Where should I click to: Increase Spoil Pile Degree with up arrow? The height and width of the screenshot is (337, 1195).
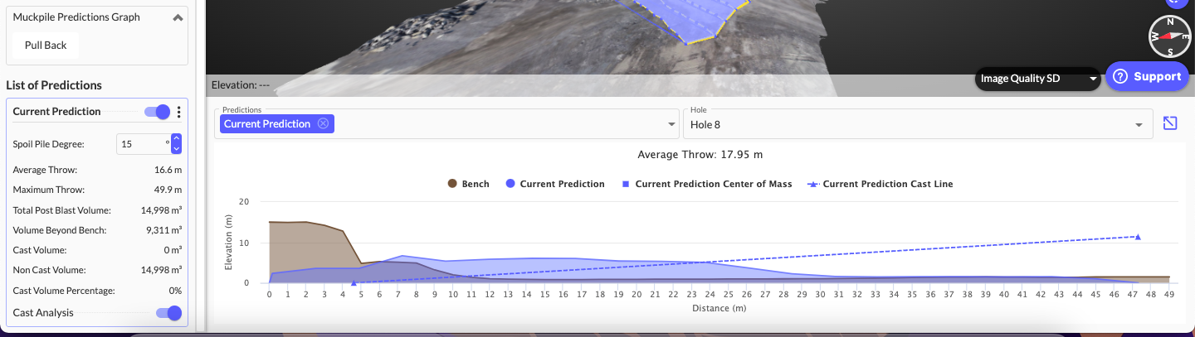tap(176, 139)
